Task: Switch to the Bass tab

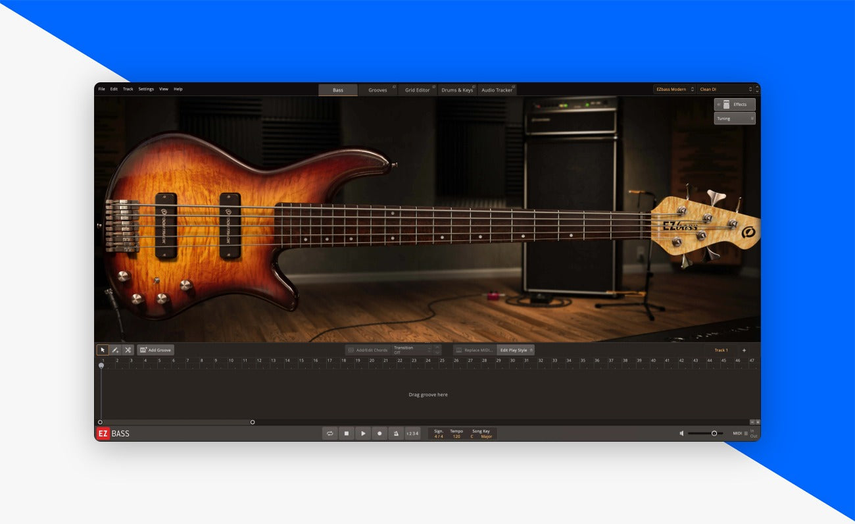Action: coord(338,90)
